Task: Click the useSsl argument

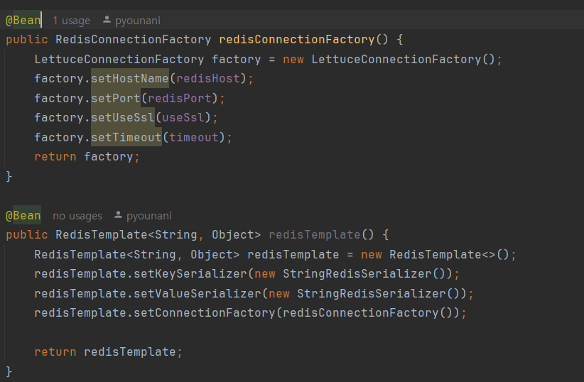Action: click(x=183, y=118)
